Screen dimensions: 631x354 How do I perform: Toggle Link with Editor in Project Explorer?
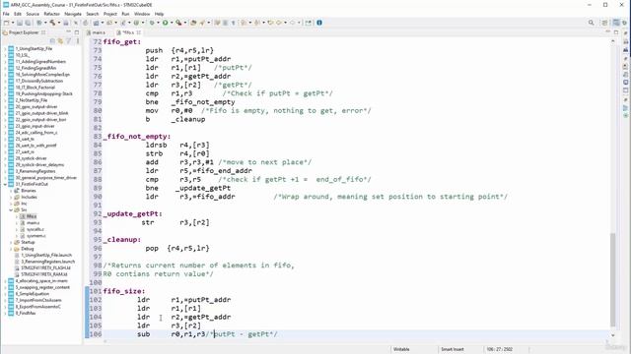60,41
